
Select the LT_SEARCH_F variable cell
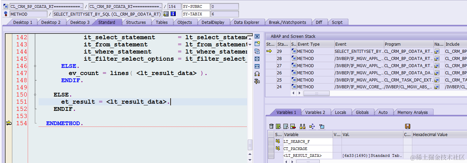(307, 141)
